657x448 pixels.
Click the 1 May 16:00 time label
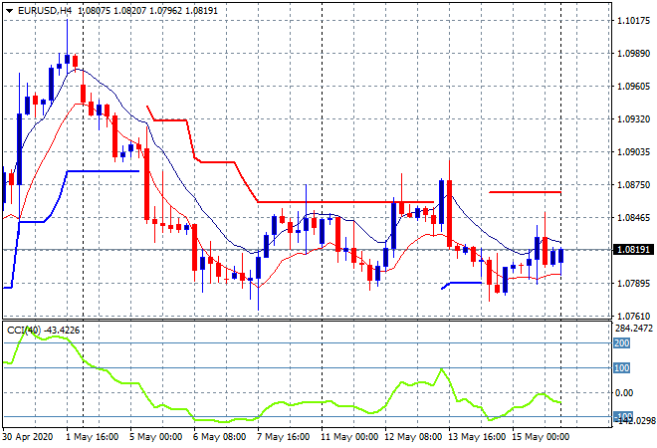93,437
